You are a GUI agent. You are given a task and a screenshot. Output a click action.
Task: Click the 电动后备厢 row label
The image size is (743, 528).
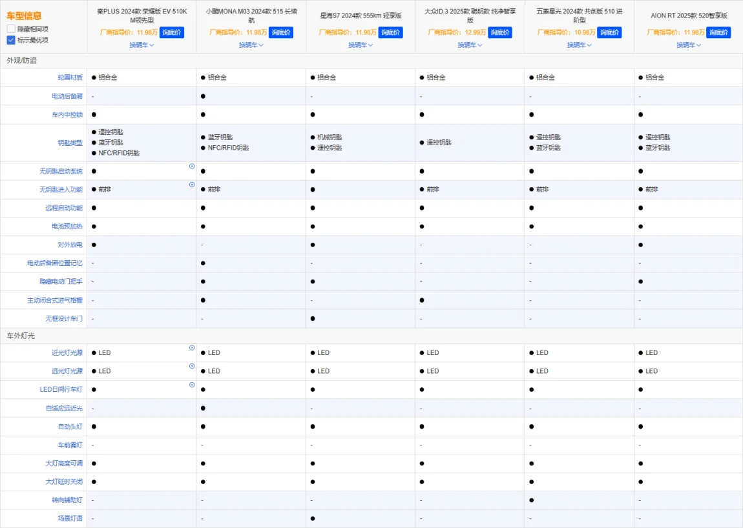pyautogui.click(x=67, y=96)
